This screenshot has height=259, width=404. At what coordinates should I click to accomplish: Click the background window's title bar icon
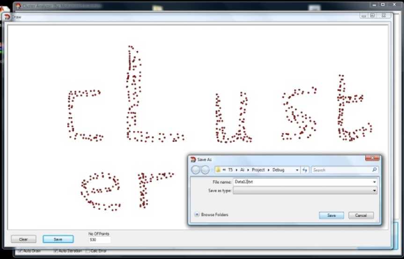coord(18,6)
